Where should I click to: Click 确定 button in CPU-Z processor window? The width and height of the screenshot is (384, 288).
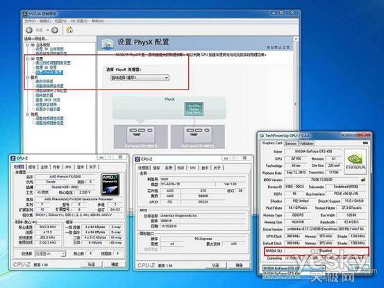tap(115, 264)
